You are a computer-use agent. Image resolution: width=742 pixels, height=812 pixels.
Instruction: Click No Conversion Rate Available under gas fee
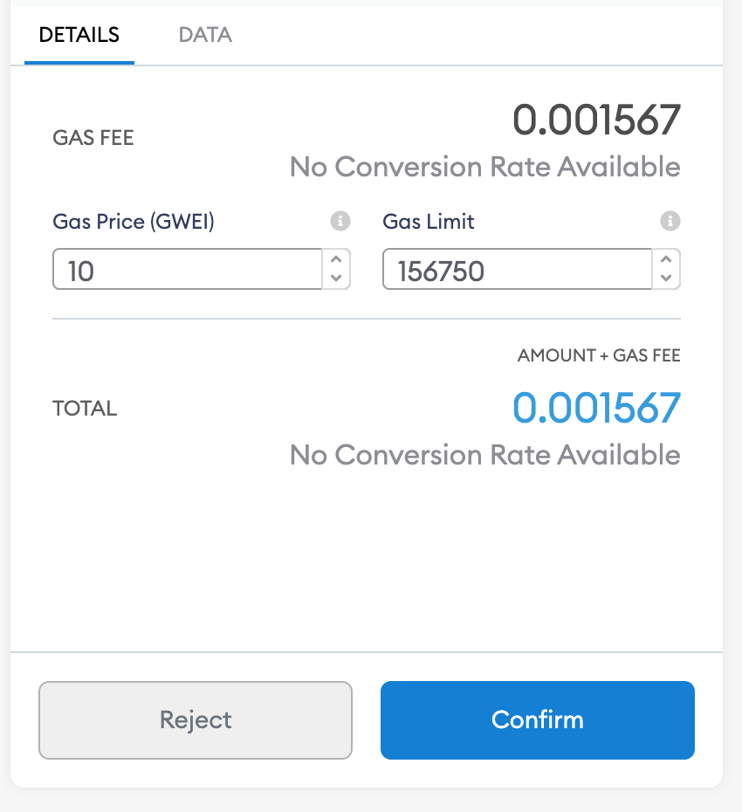point(485,167)
